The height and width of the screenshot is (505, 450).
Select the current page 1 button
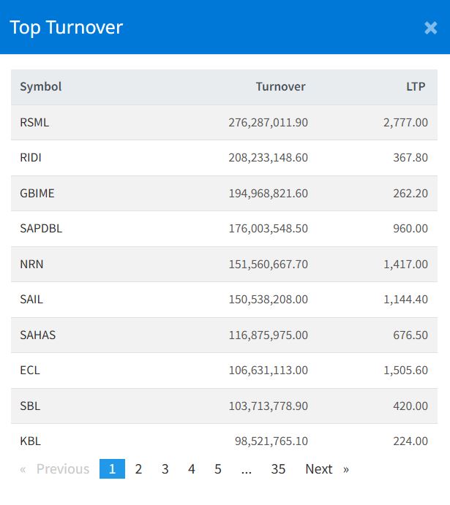click(x=112, y=469)
